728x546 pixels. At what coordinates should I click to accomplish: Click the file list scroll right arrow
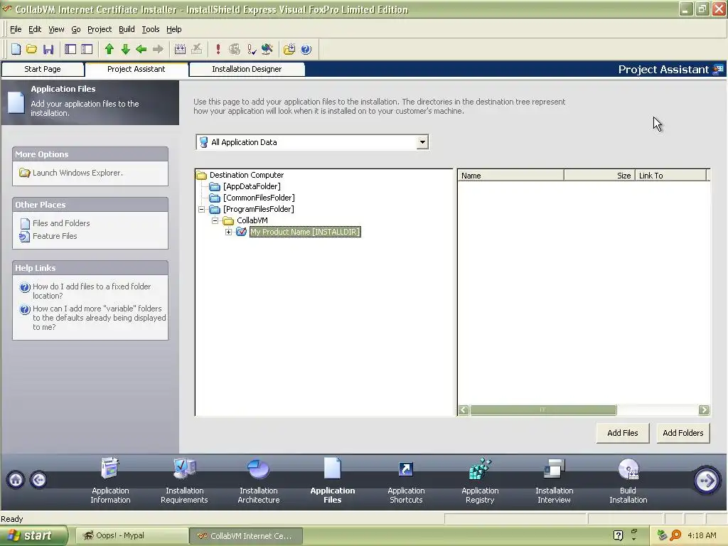(x=704, y=410)
